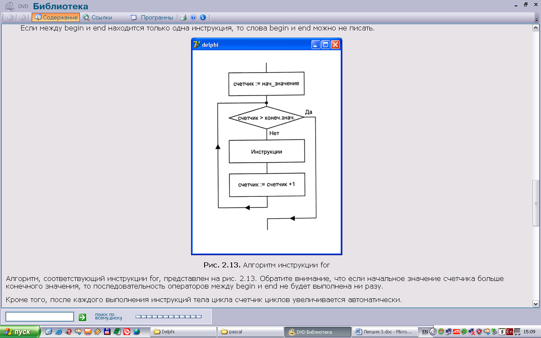Click the calendar '5' tray icon
The height and width of the screenshot is (338, 541).
(502, 332)
